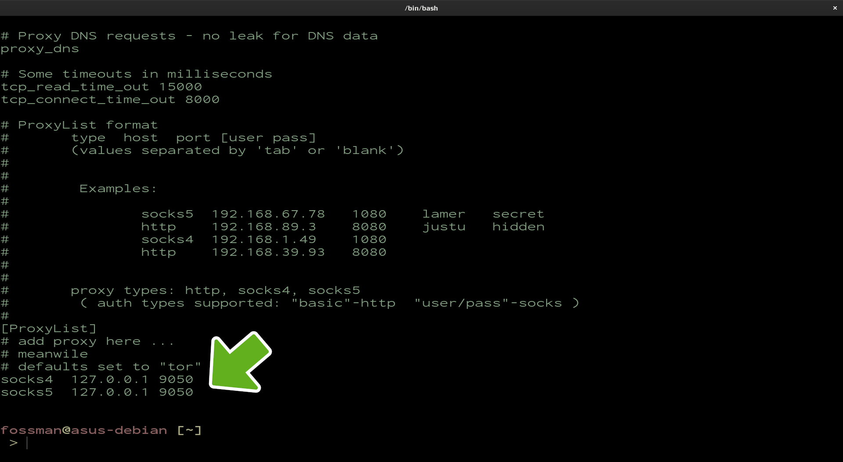843x462 pixels.
Task: Click the proxy_dns option line
Action: coord(40,49)
